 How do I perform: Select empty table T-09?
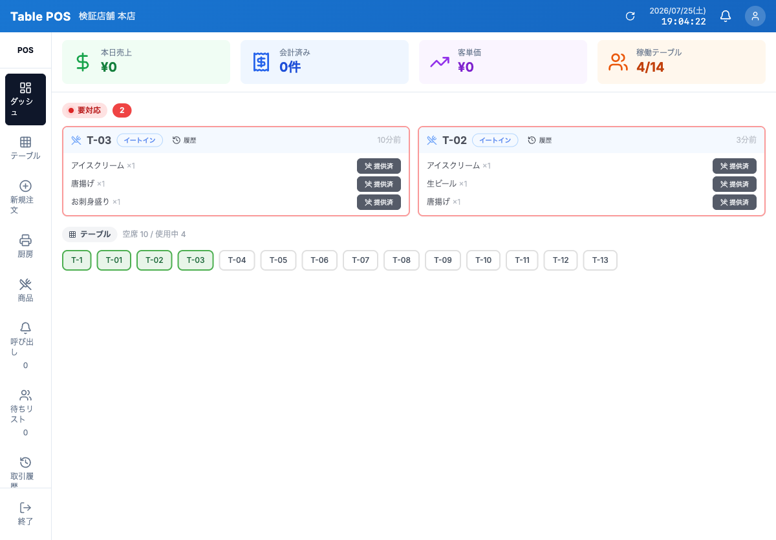click(x=443, y=260)
